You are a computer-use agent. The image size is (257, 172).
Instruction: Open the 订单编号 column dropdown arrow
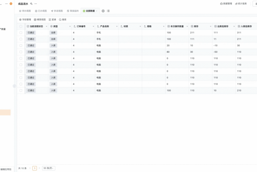tap(94, 26)
